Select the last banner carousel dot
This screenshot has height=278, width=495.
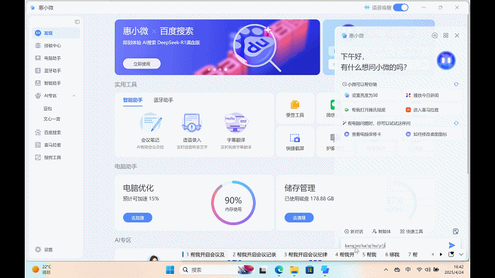pos(225,69)
